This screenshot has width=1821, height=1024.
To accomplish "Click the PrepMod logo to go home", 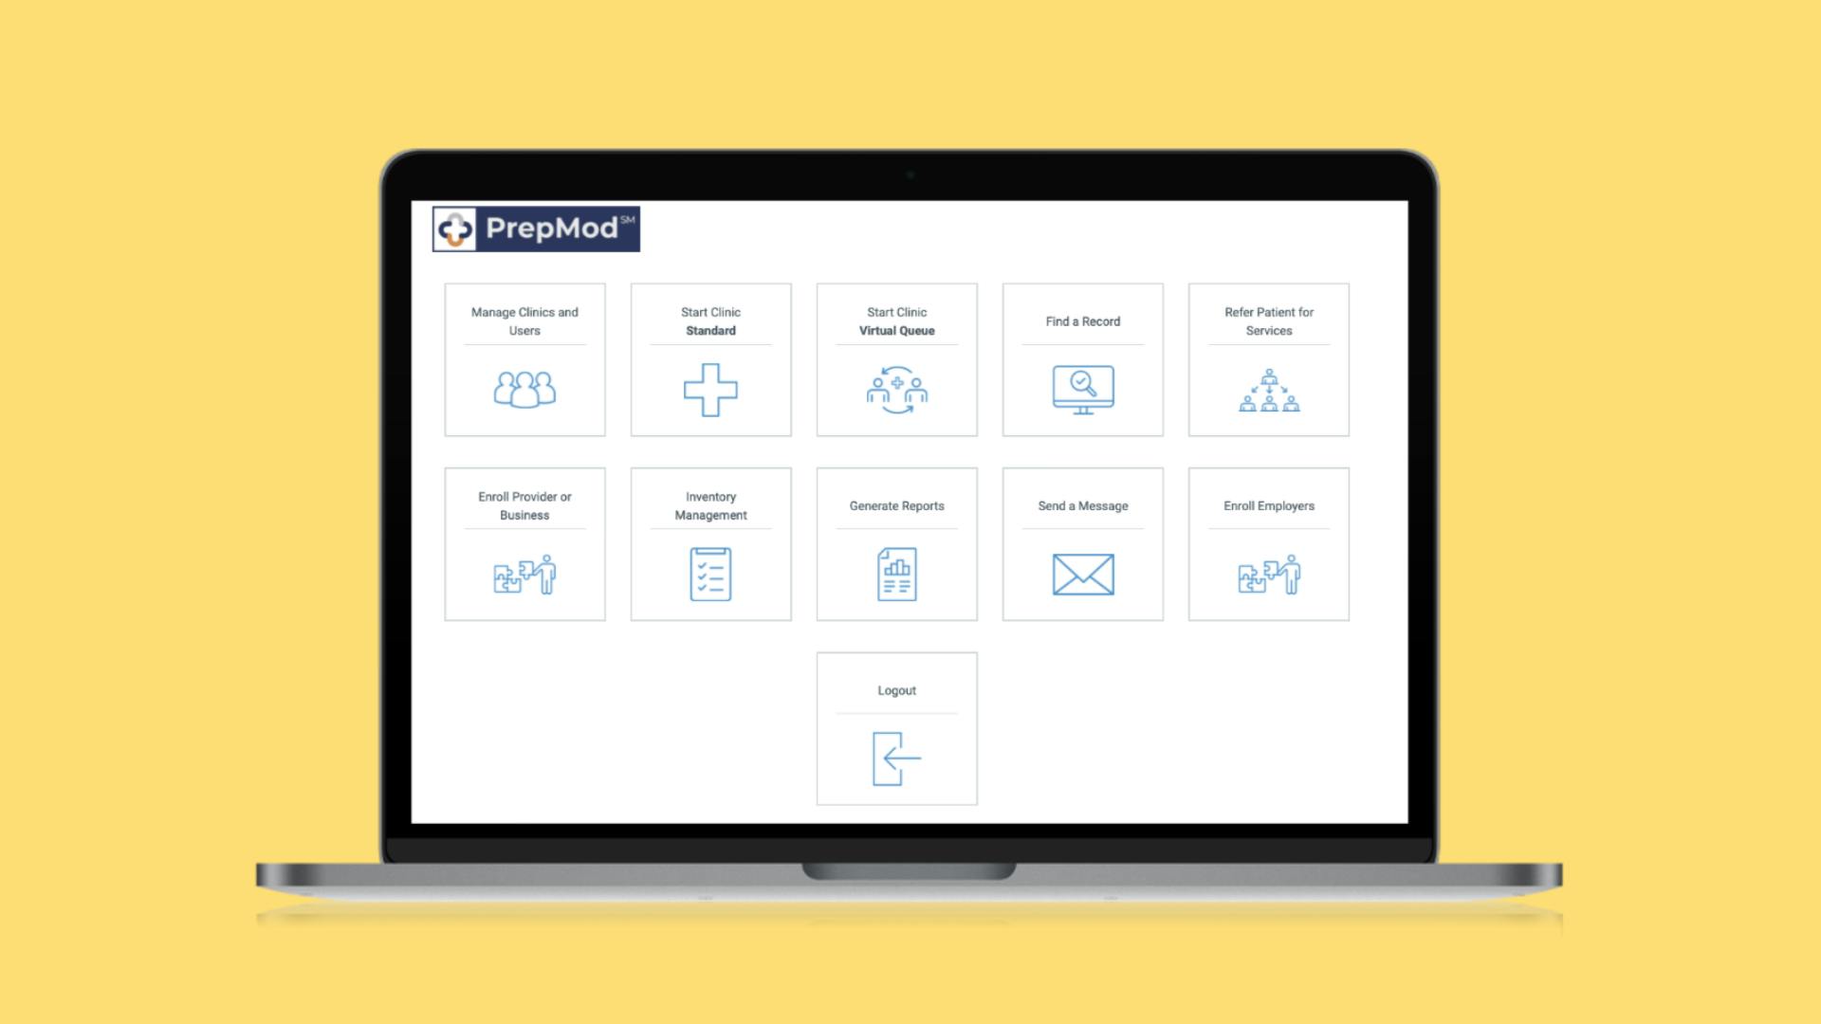I will (533, 227).
